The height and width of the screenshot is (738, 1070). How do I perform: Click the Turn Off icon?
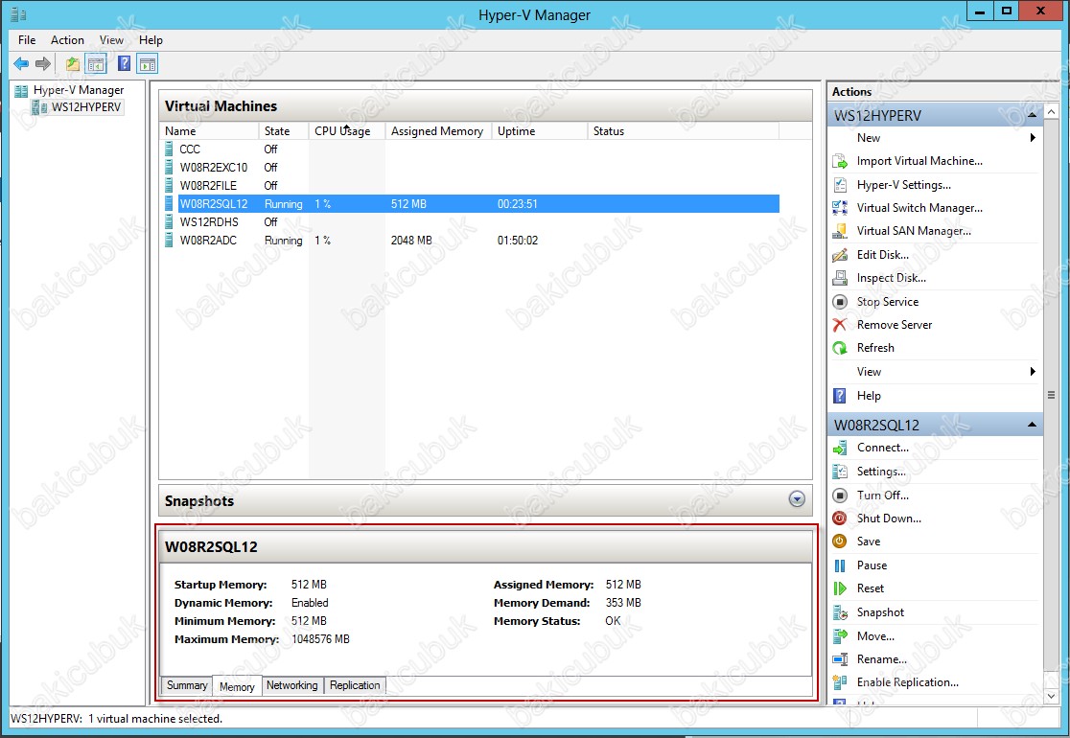coord(840,496)
